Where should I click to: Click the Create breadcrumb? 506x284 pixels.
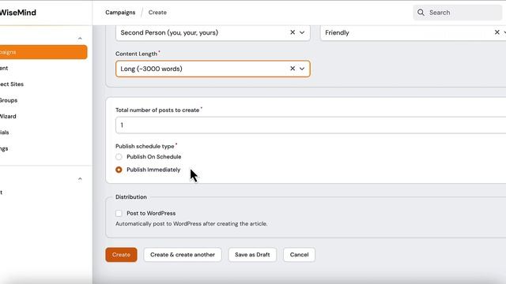tap(157, 13)
